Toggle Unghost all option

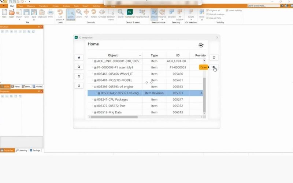point(213,11)
